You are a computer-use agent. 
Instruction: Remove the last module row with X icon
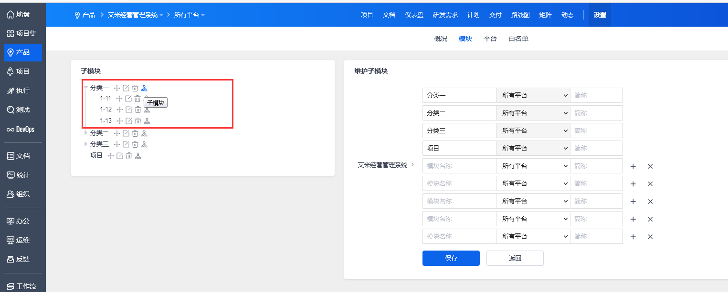(x=650, y=237)
